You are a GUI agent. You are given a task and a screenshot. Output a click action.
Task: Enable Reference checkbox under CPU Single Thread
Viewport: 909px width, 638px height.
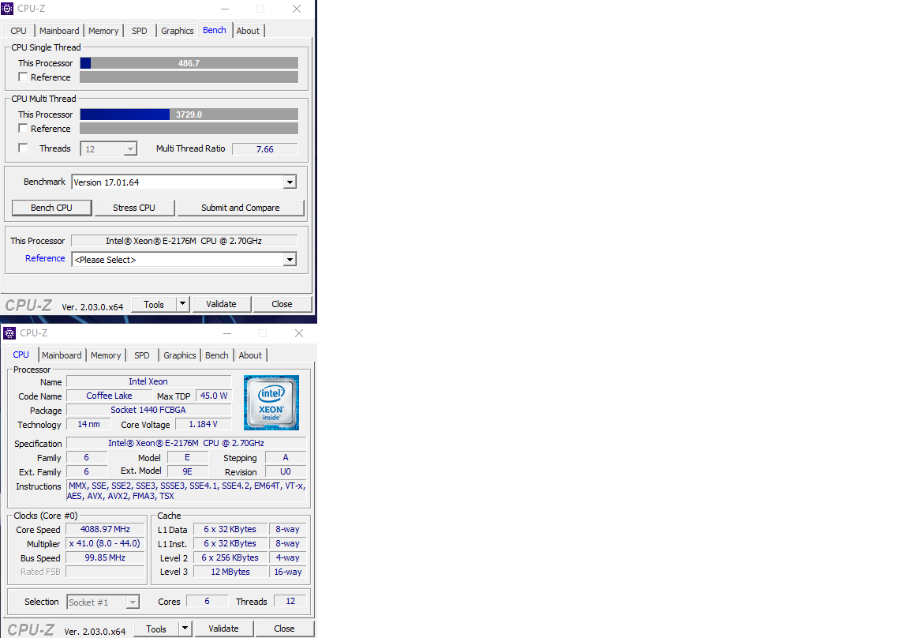pos(23,77)
